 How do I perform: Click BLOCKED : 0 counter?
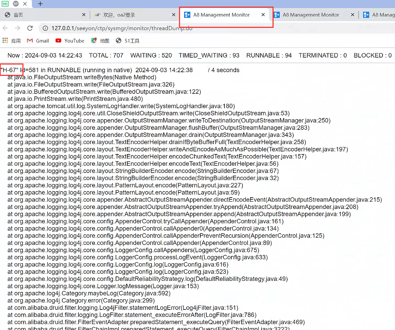[373, 55]
